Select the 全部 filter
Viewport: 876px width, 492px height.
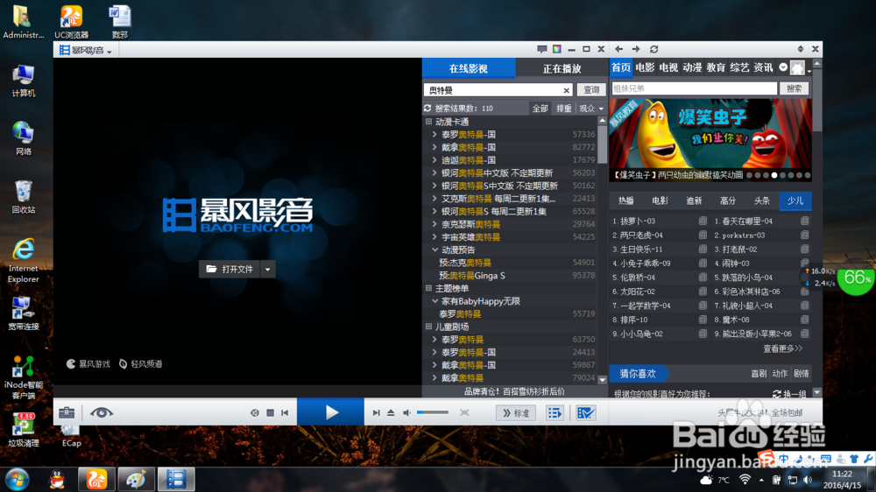tap(540, 109)
